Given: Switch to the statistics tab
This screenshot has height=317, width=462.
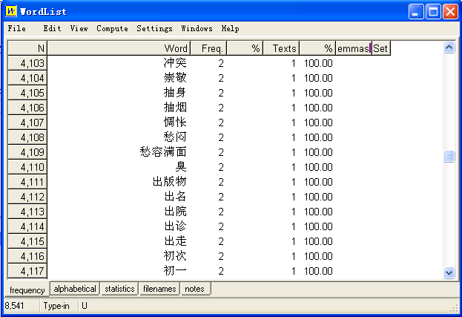Looking at the screenshot, I should click(119, 289).
